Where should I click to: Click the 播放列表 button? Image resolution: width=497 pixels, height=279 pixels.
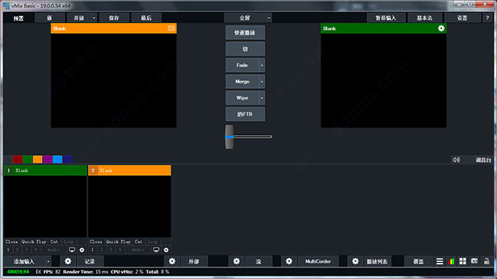tap(377, 261)
